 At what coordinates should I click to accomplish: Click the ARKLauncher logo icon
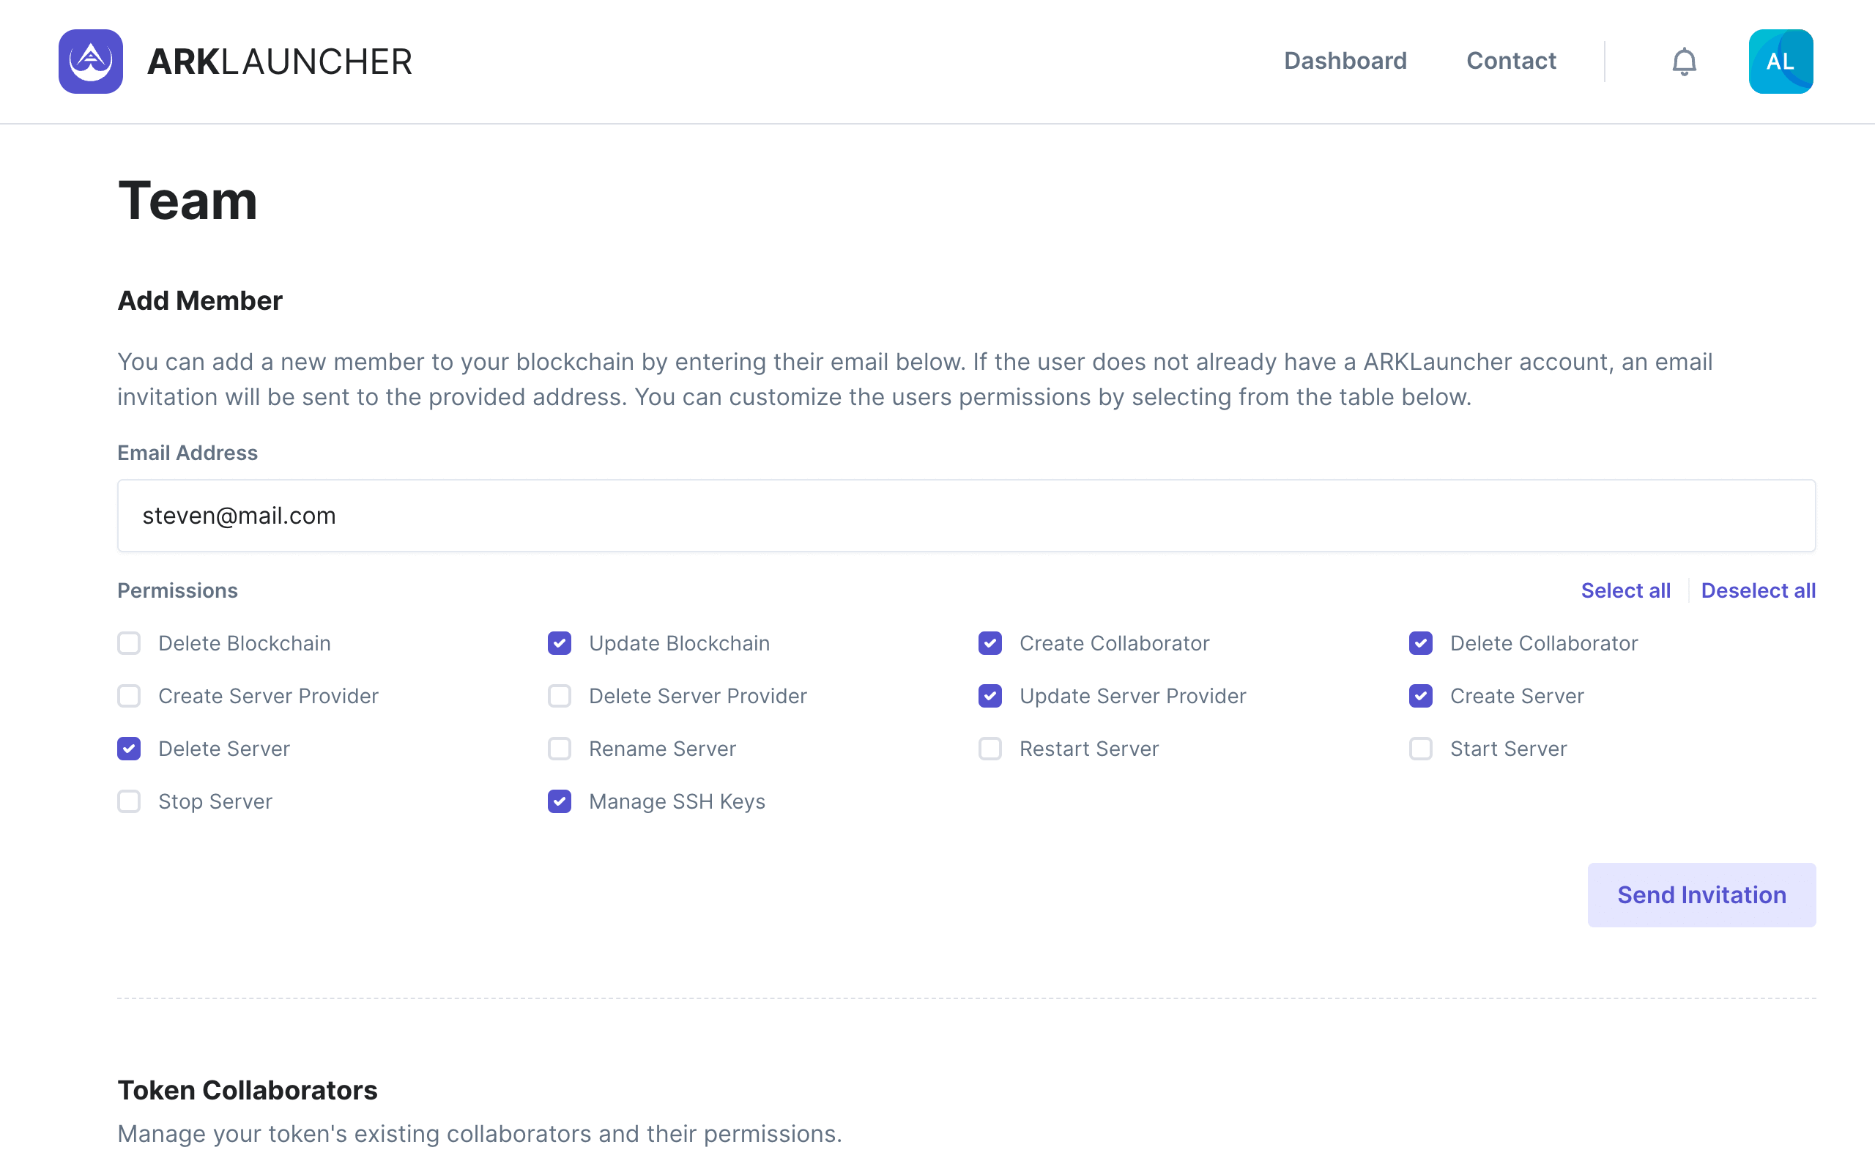pos(91,62)
